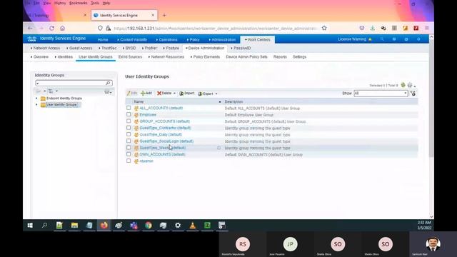Switch to Firefox in taskbar
Viewport: 457px width, 257px height.
tap(104, 226)
